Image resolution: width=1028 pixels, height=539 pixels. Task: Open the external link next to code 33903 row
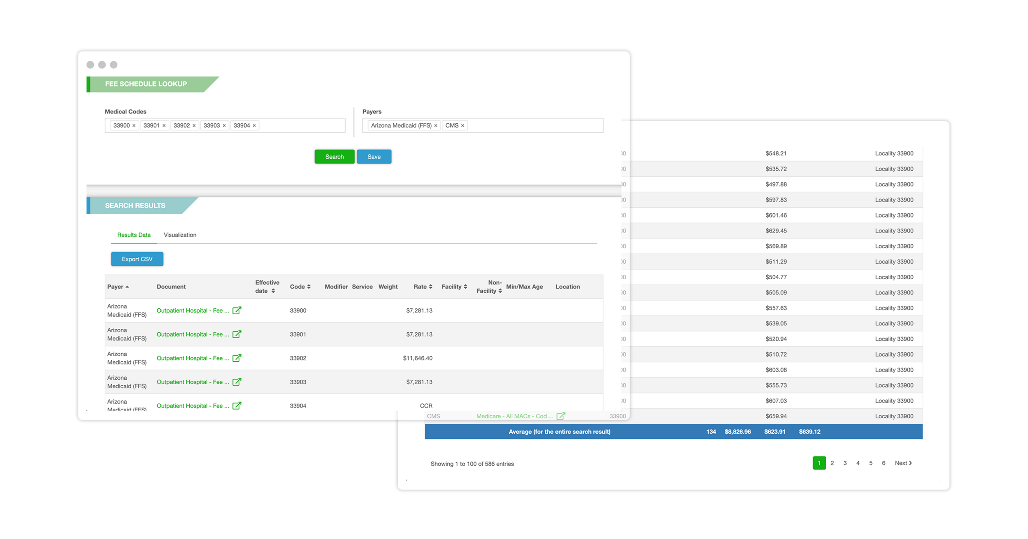[x=237, y=382]
